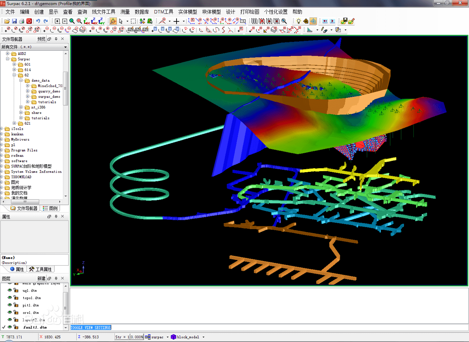Click the save diskette icon in toolbar
469x342 pixels.
[x=14, y=21]
